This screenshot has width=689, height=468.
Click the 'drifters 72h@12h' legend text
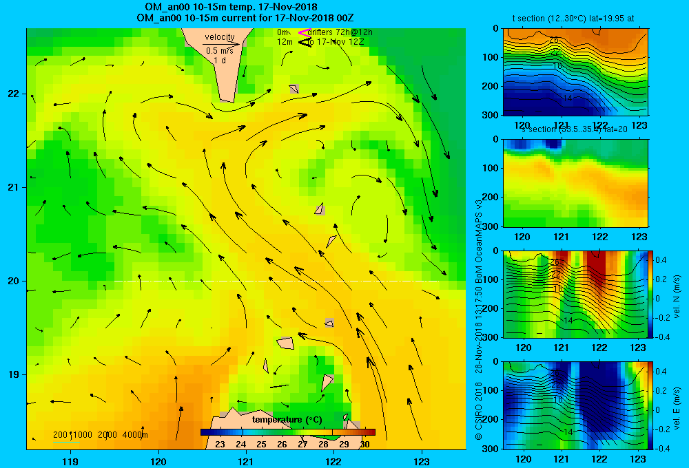tap(340, 32)
